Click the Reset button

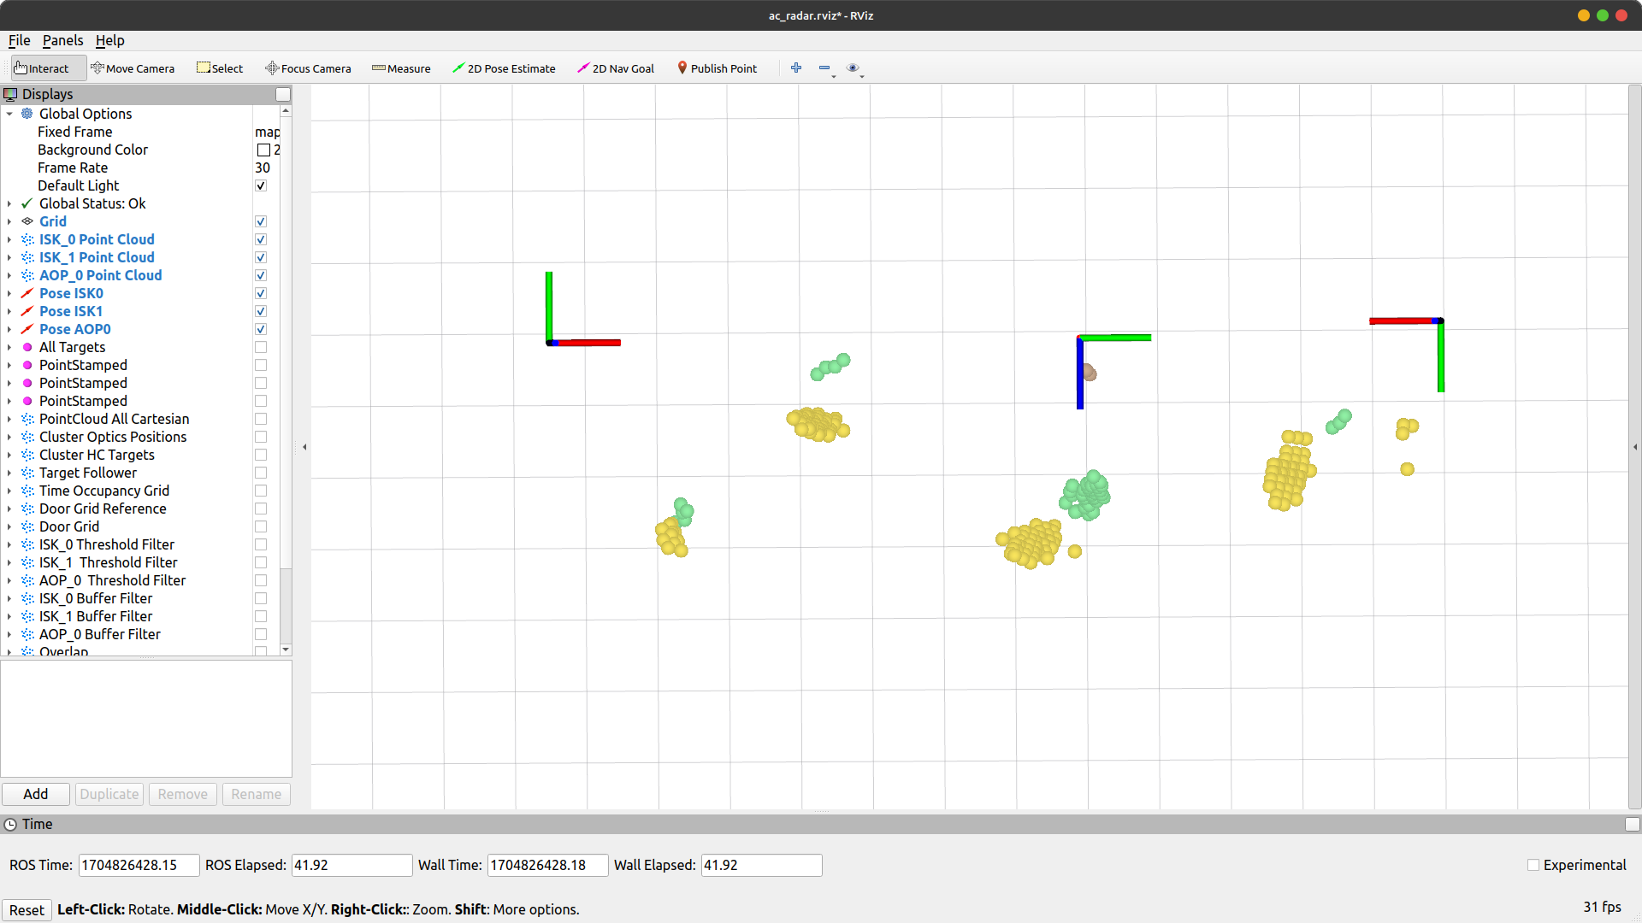coord(27,909)
